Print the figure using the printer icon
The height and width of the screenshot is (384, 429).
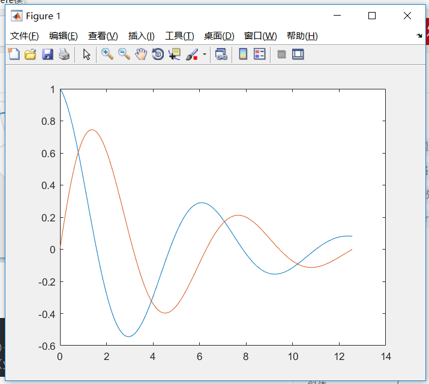pos(64,54)
